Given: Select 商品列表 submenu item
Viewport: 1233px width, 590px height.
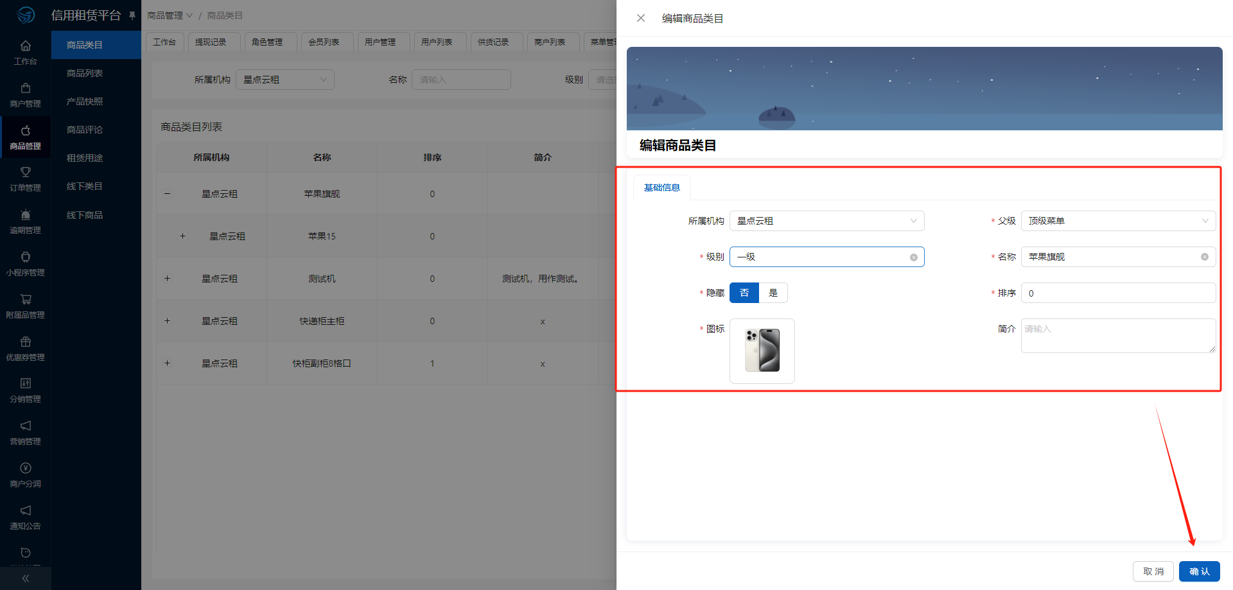Looking at the screenshot, I should pos(96,73).
